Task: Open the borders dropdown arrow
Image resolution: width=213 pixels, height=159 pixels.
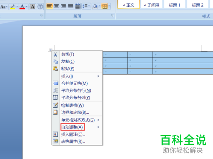Action: click(109, 6)
